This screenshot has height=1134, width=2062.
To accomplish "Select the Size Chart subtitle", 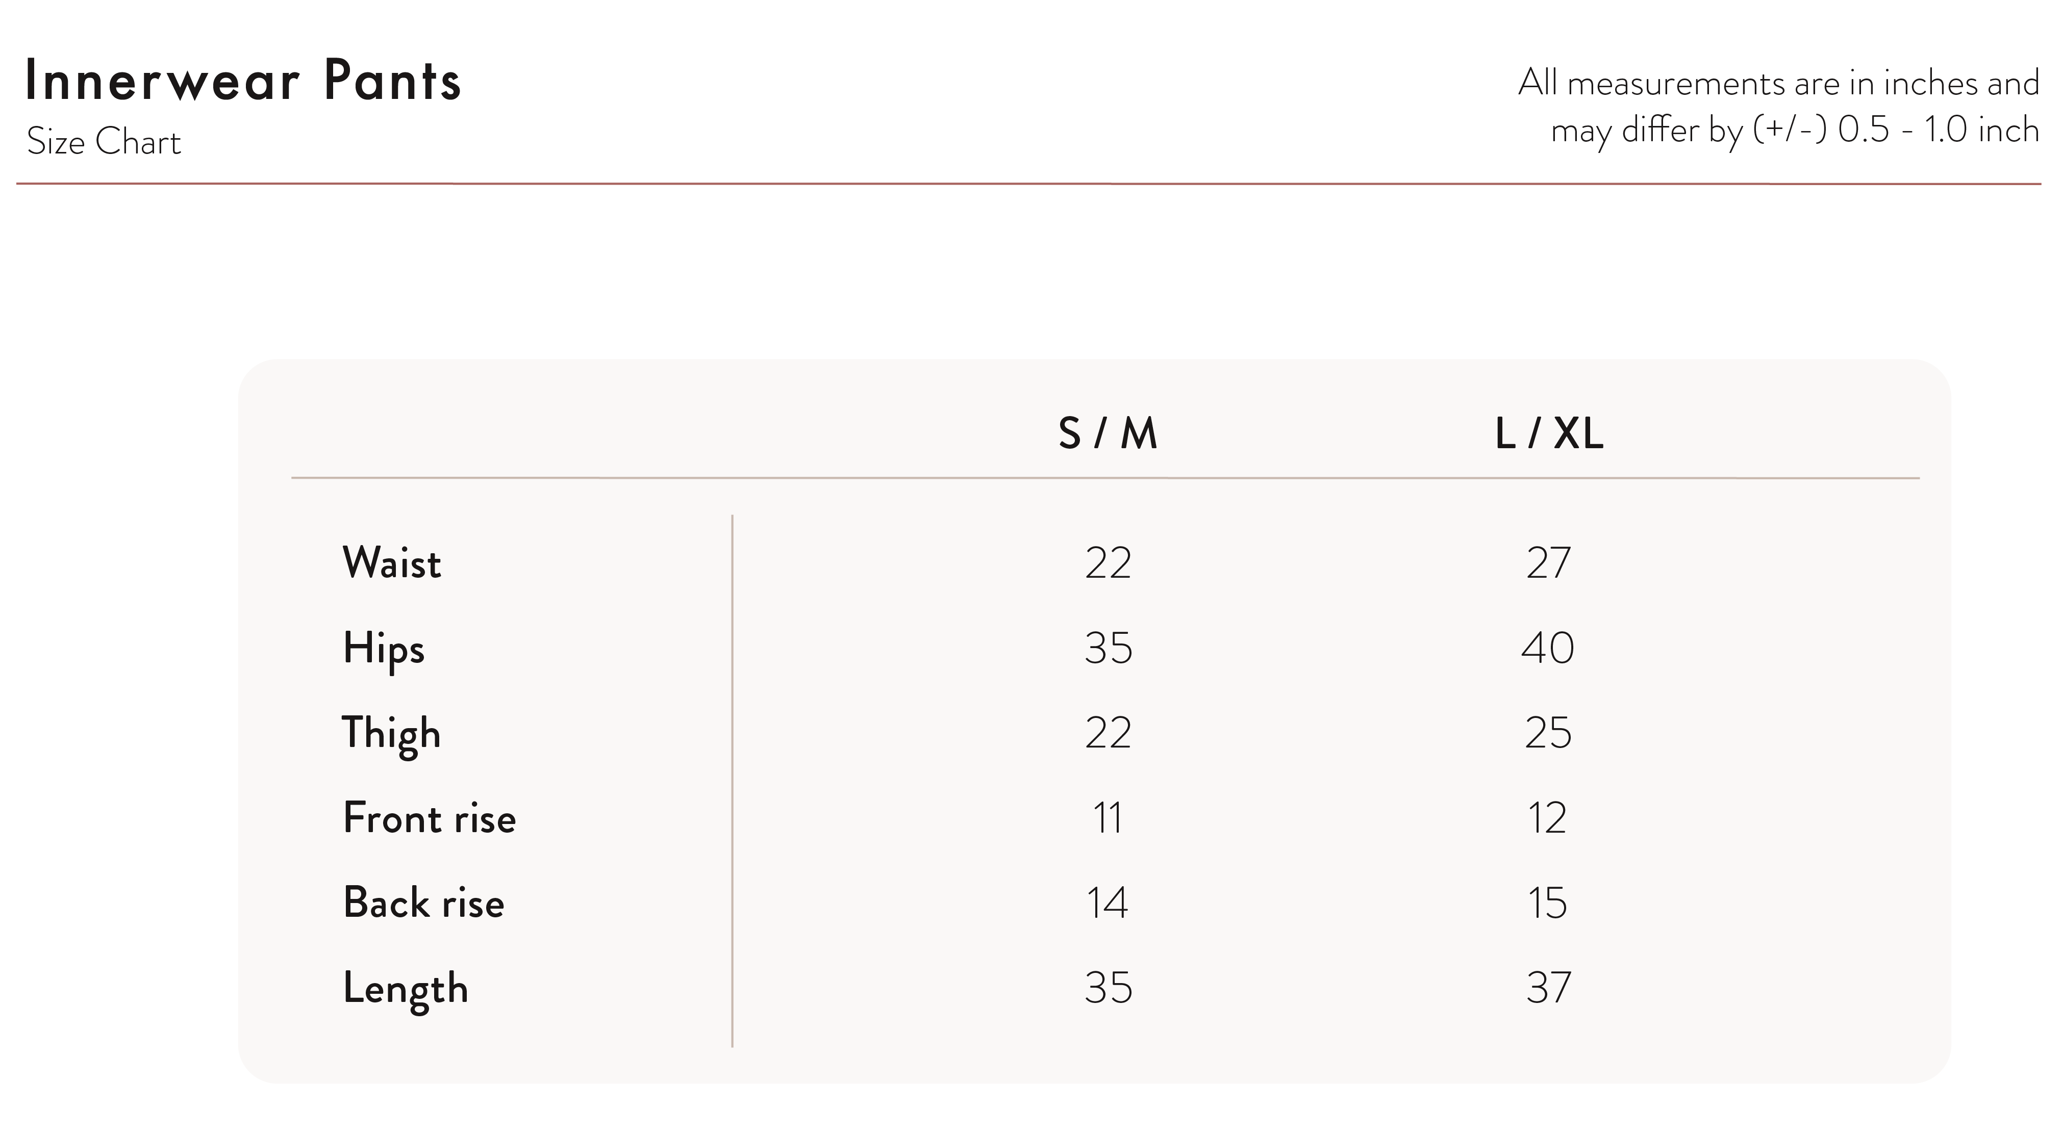I will [104, 142].
